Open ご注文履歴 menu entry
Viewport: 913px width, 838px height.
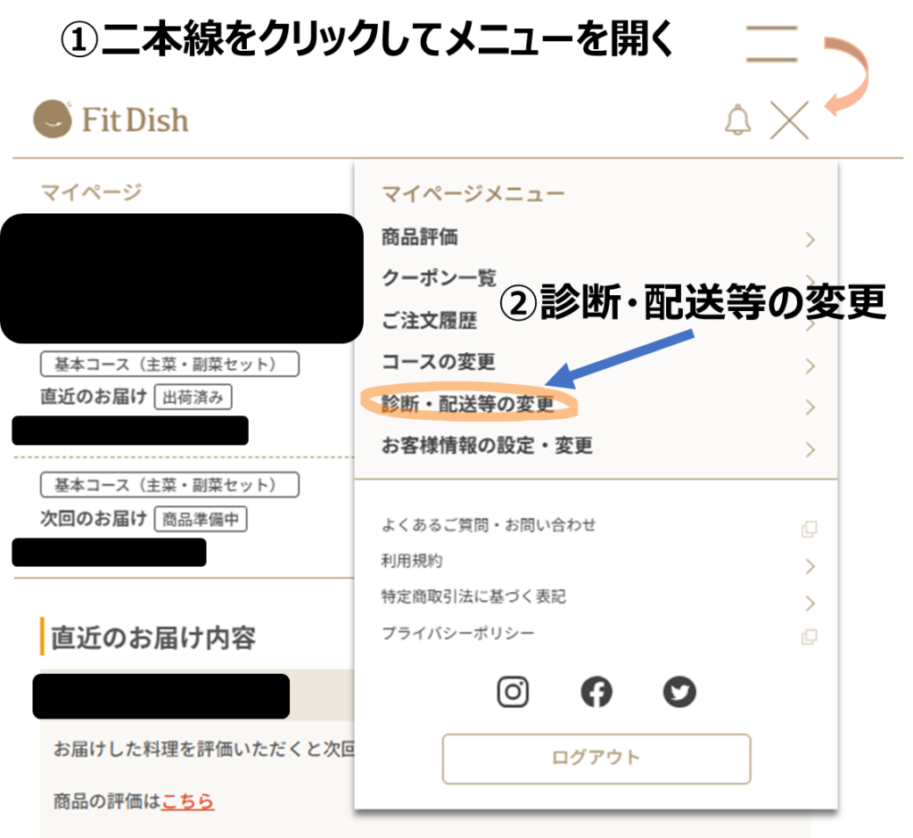(x=598, y=320)
